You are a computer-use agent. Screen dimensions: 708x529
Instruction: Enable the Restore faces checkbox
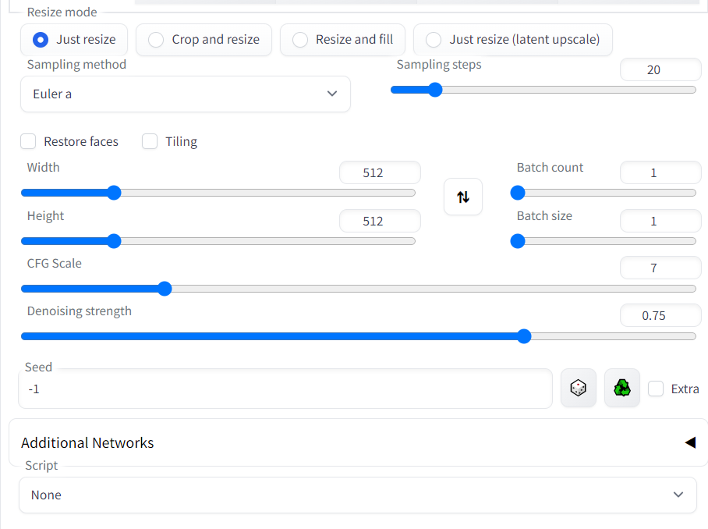click(x=28, y=141)
